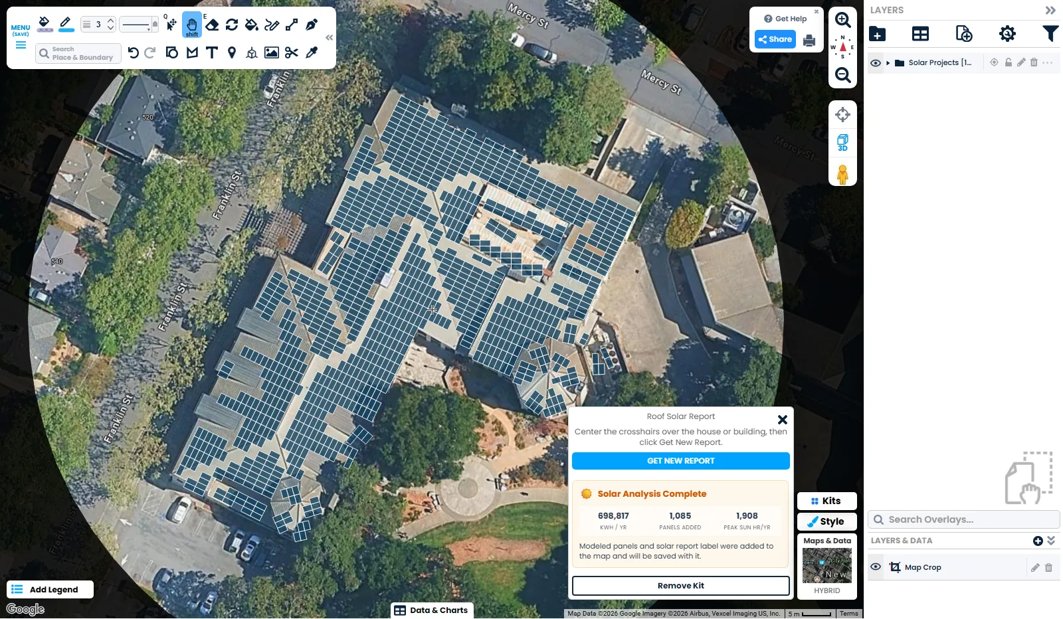The width and height of the screenshot is (1063, 619).
Task: Click the blue Share button
Action: (x=775, y=39)
